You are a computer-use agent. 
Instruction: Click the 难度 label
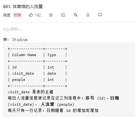[x=7, y=15]
